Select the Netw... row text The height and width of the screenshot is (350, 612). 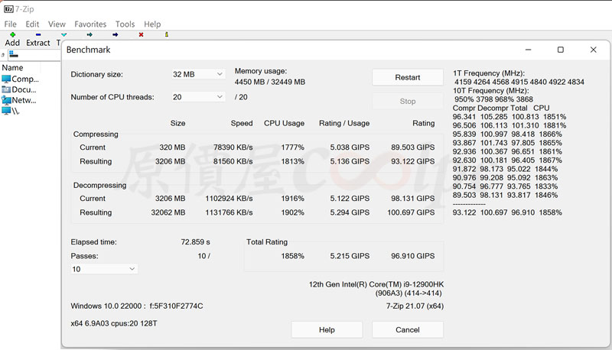pyautogui.click(x=24, y=100)
